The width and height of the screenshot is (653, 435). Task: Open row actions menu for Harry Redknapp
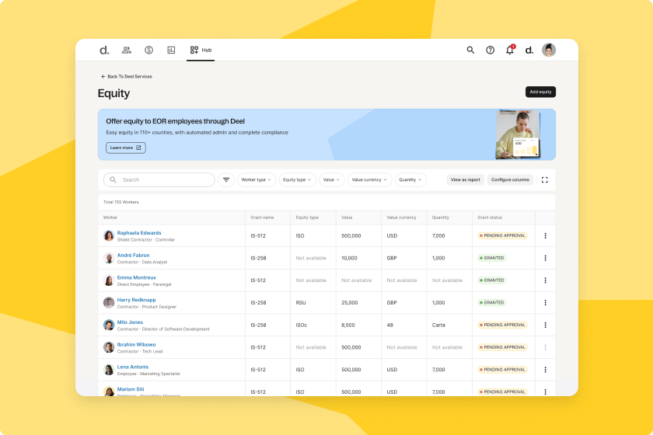pos(545,303)
